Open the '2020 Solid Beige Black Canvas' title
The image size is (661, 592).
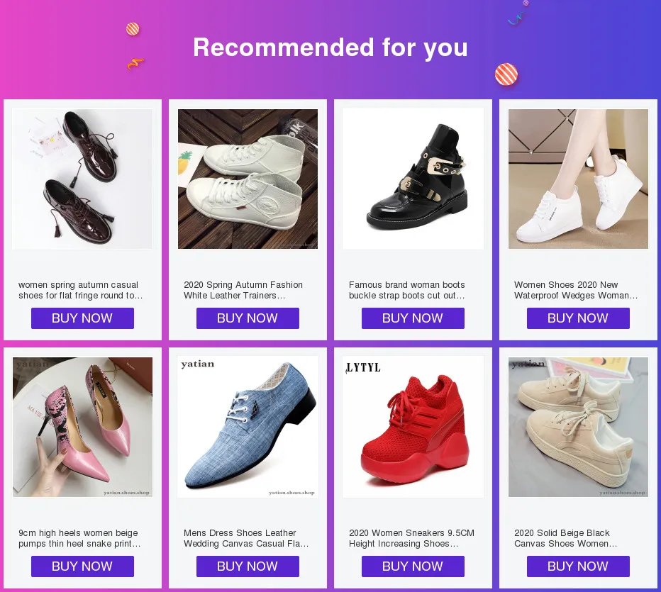click(x=566, y=538)
